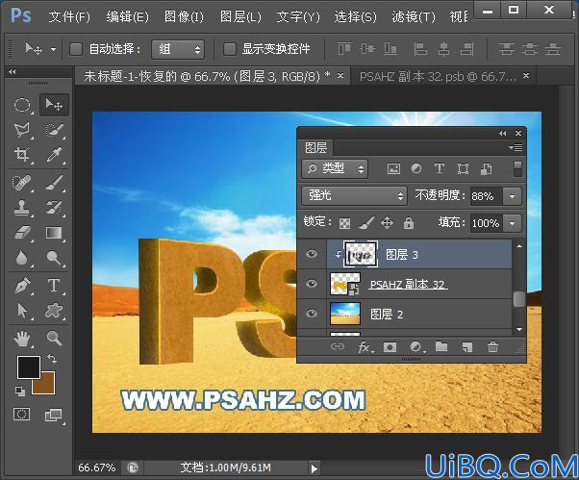Viewport: 579px width, 480px height.
Task: Toggle layer filtering switch
Action: [517, 168]
